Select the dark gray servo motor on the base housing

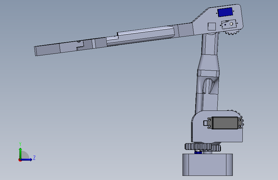tap(225, 123)
